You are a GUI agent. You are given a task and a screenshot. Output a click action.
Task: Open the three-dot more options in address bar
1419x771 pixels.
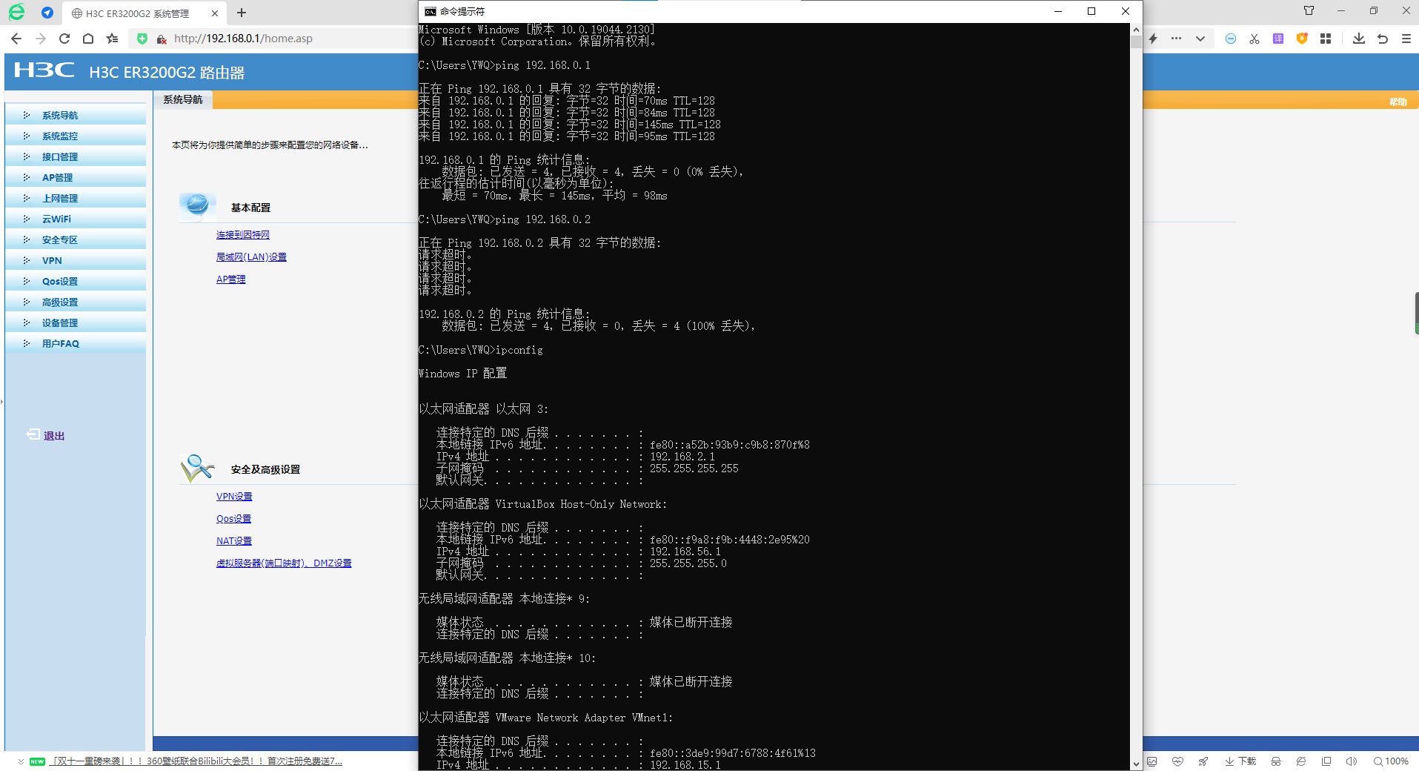pyautogui.click(x=1176, y=39)
